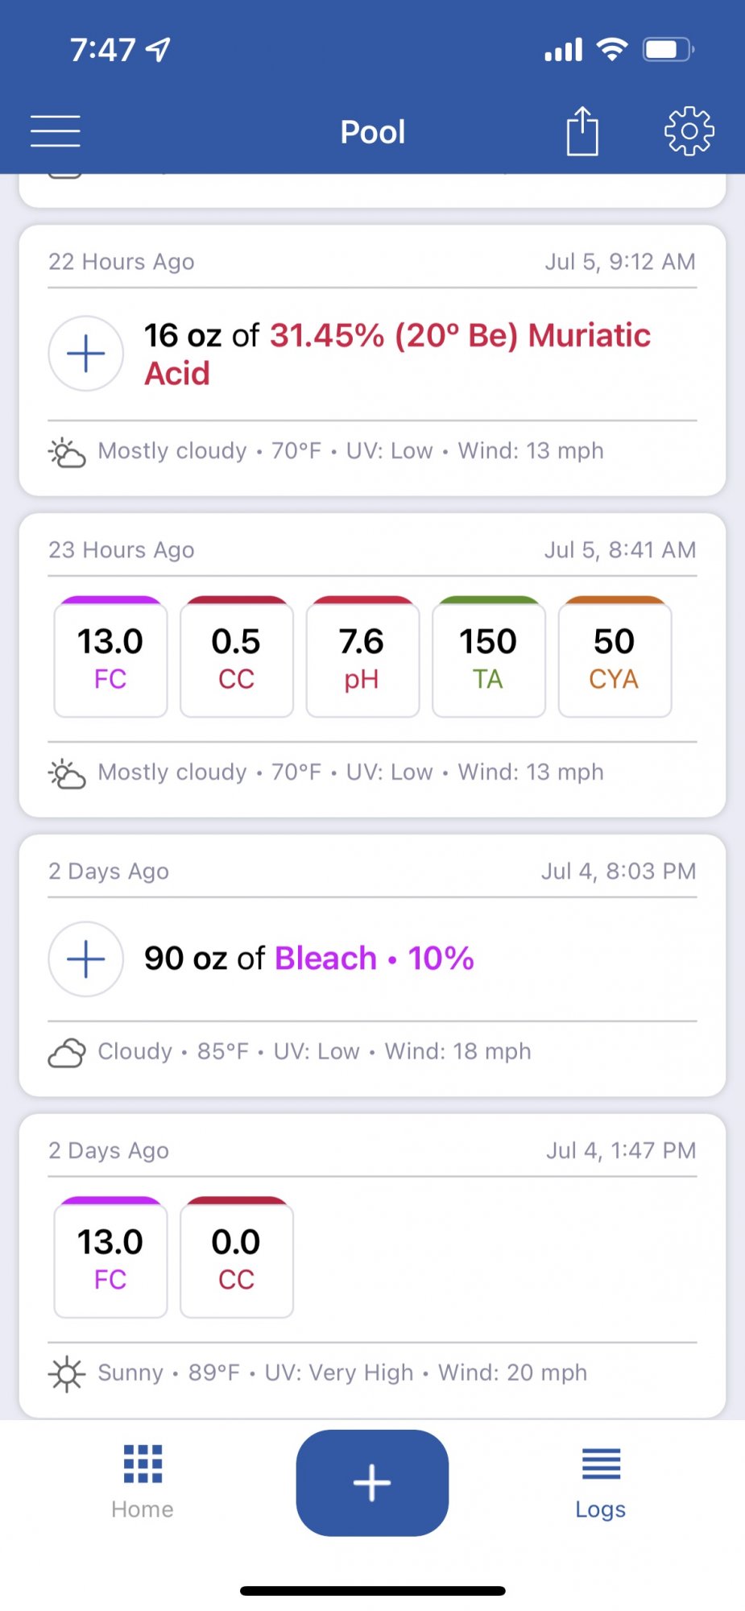
Task: Open the Bleach 10% link text
Action: coord(375,959)
